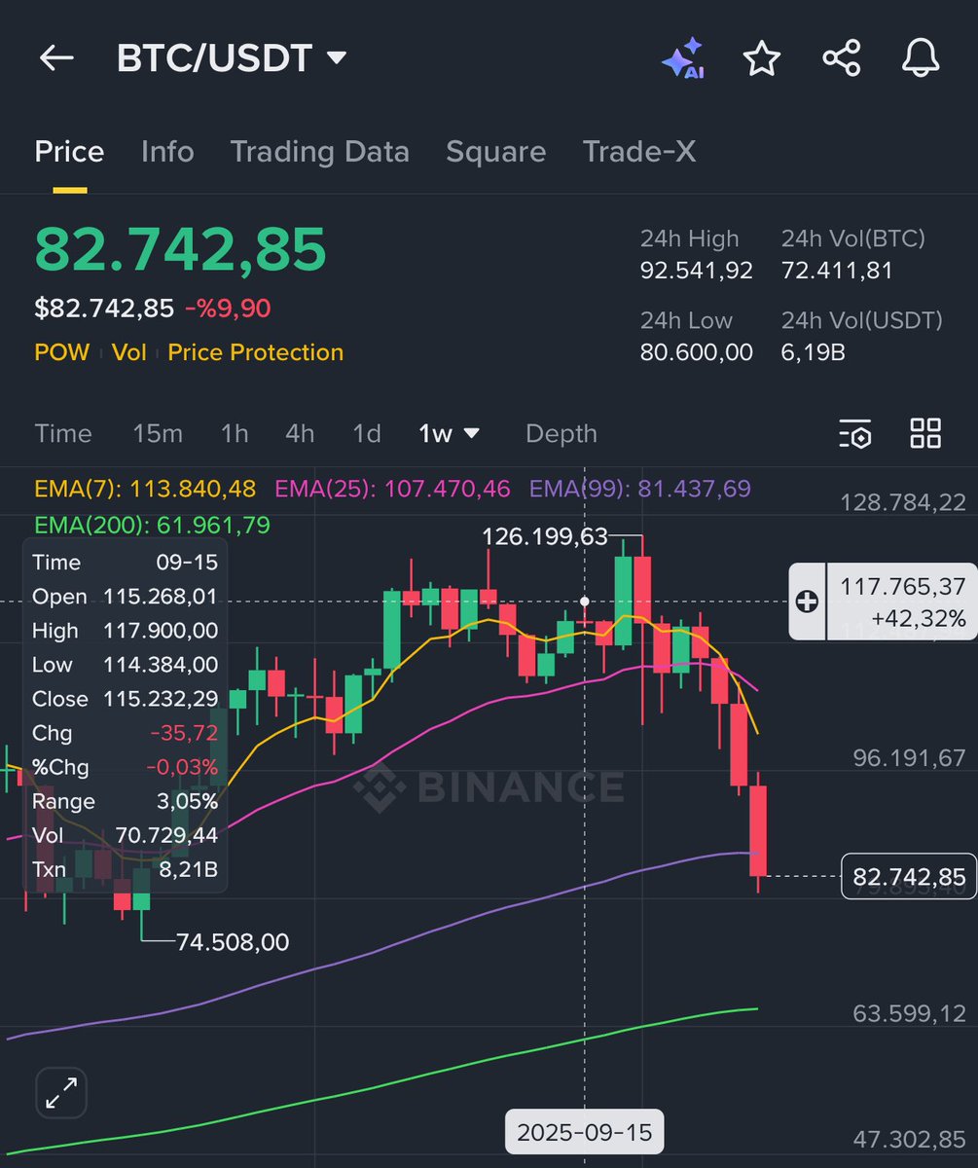Tap the large green price 82.742,85
The image size is (978, 1168).
pyautogui.click(x=181, y=248)
